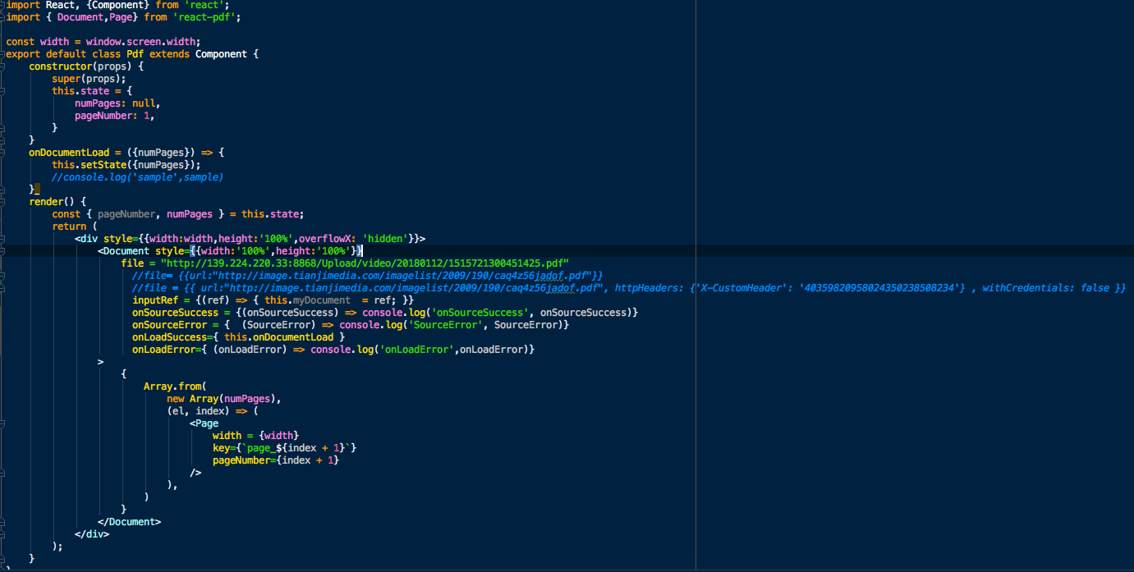Click 'React' in the first import line

coord(60,5)
